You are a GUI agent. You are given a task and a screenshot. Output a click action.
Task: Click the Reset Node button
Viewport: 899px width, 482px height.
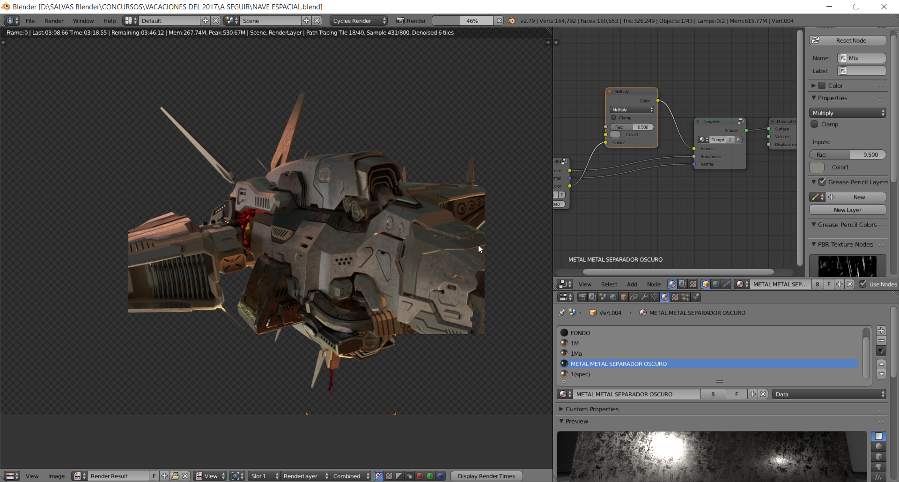[x=847, y=40]
